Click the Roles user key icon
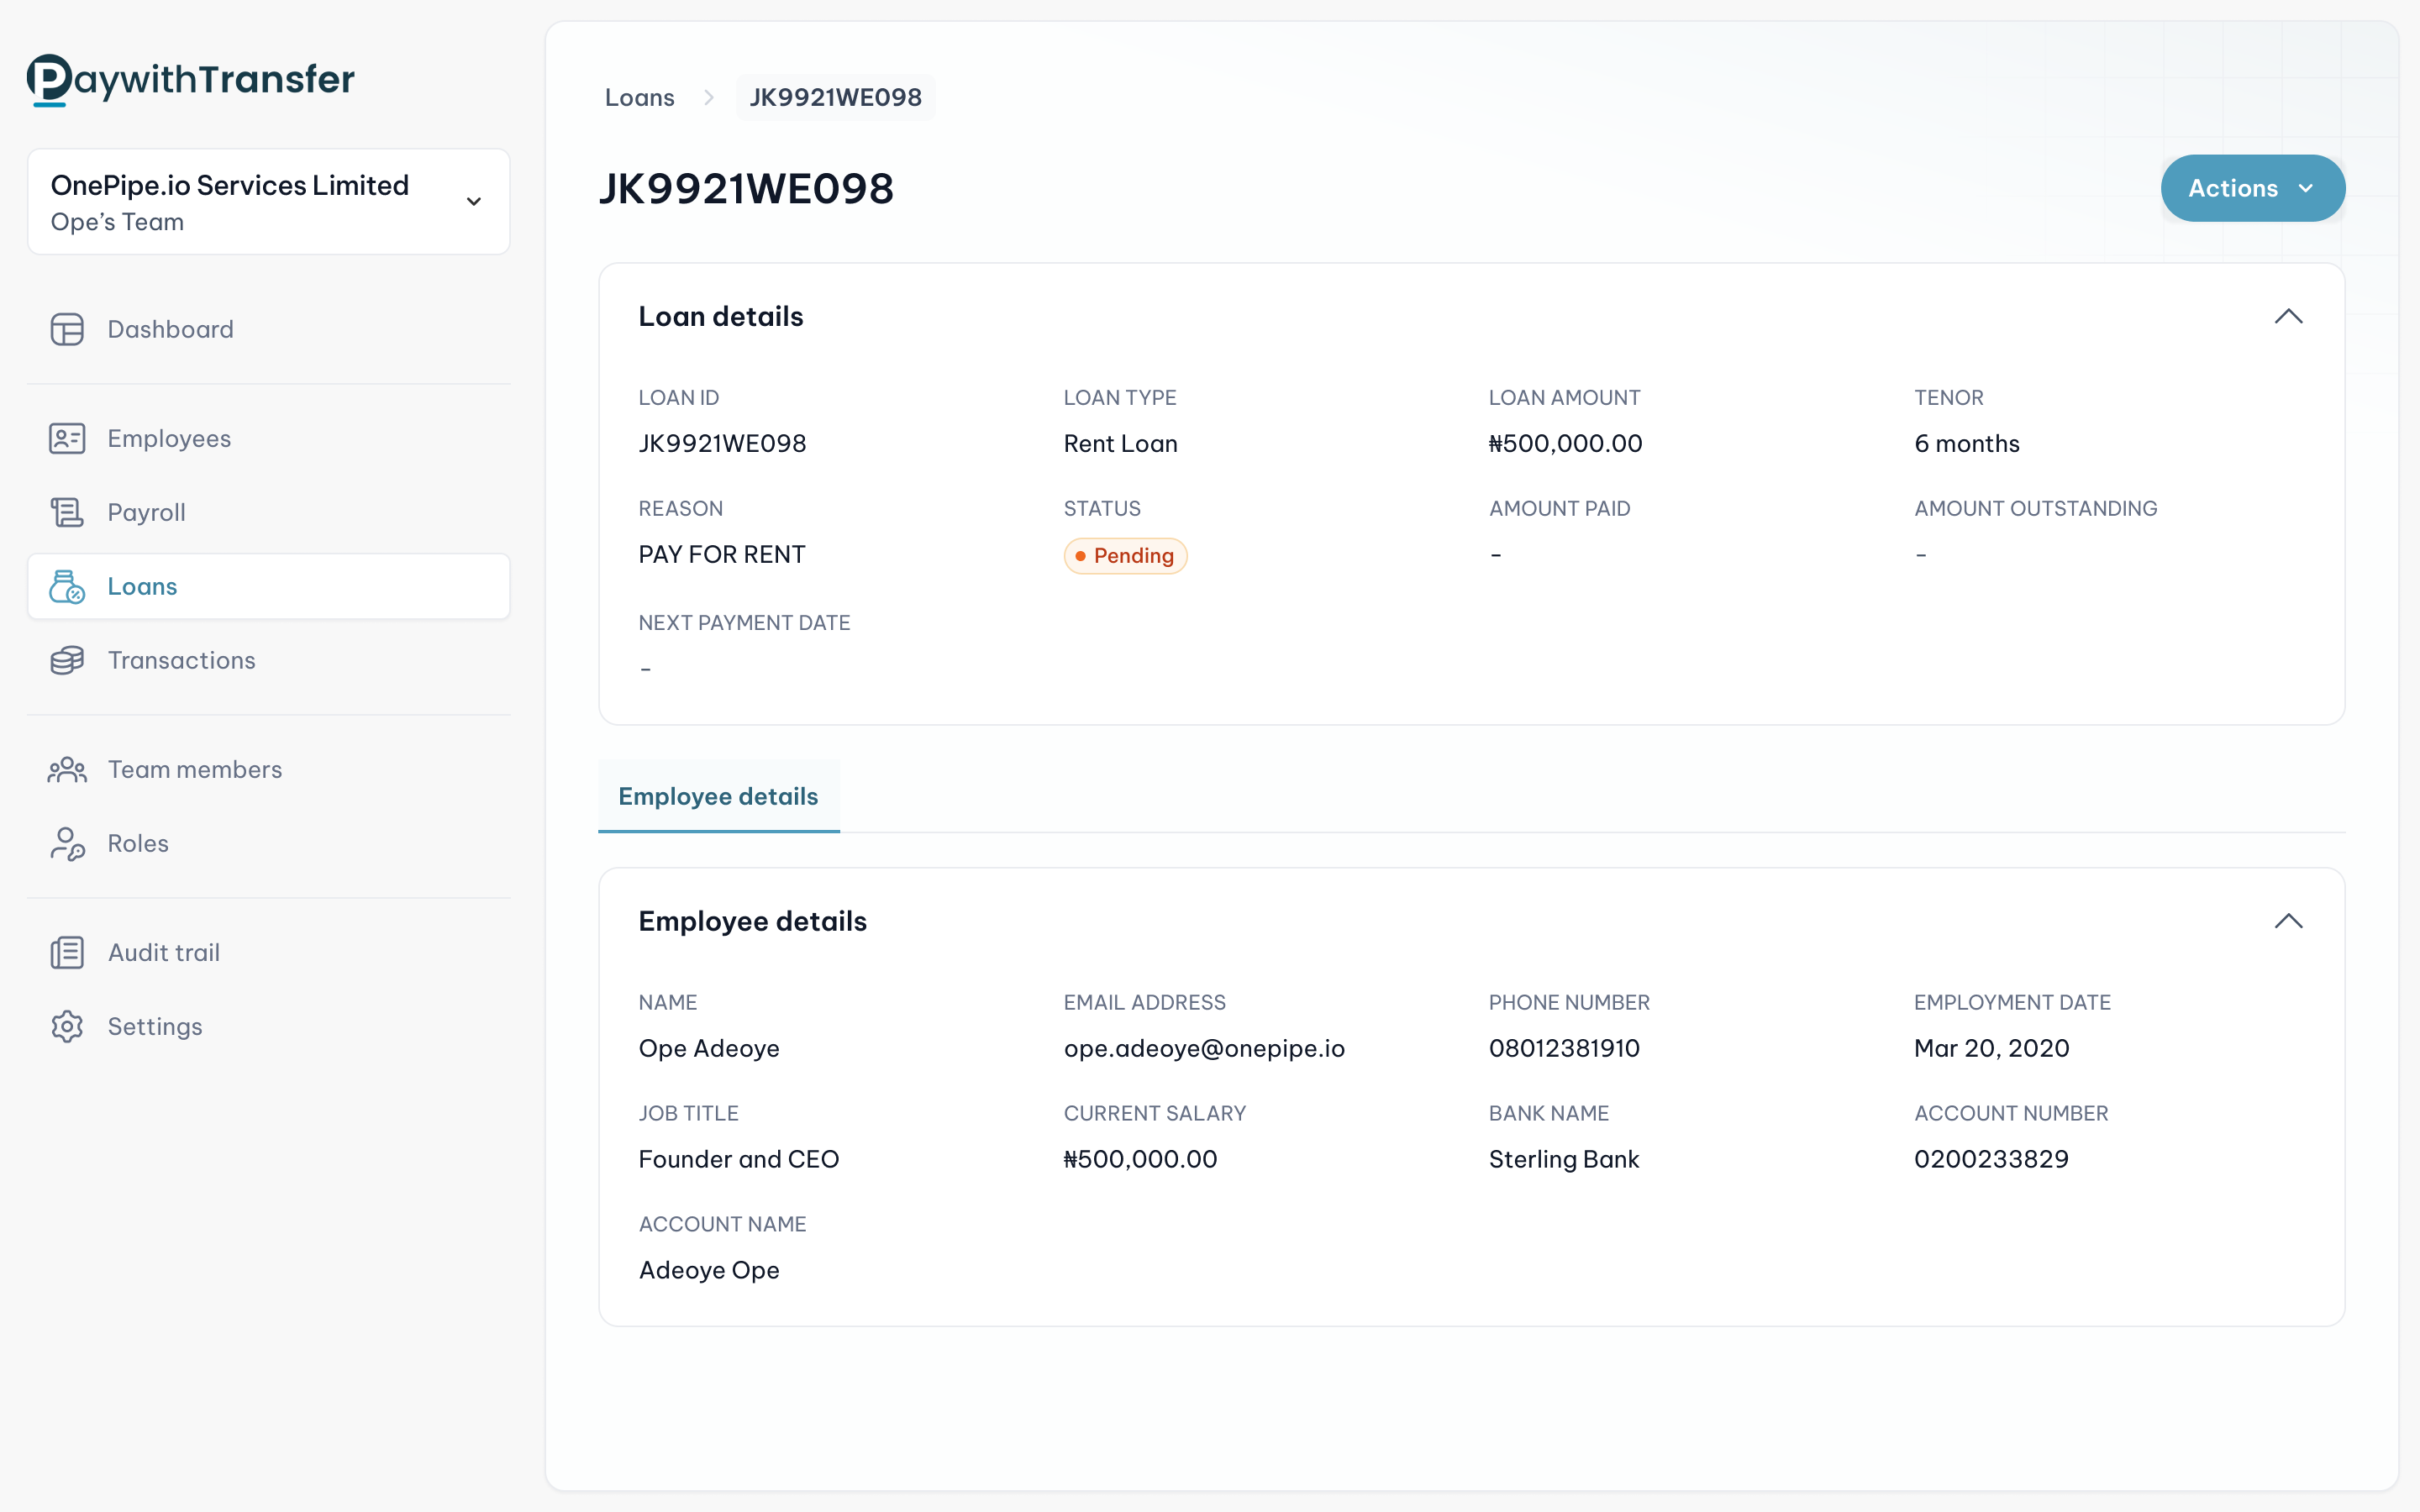Image resolution: width=2420 pixels, height=1512 pixels. 67,844
